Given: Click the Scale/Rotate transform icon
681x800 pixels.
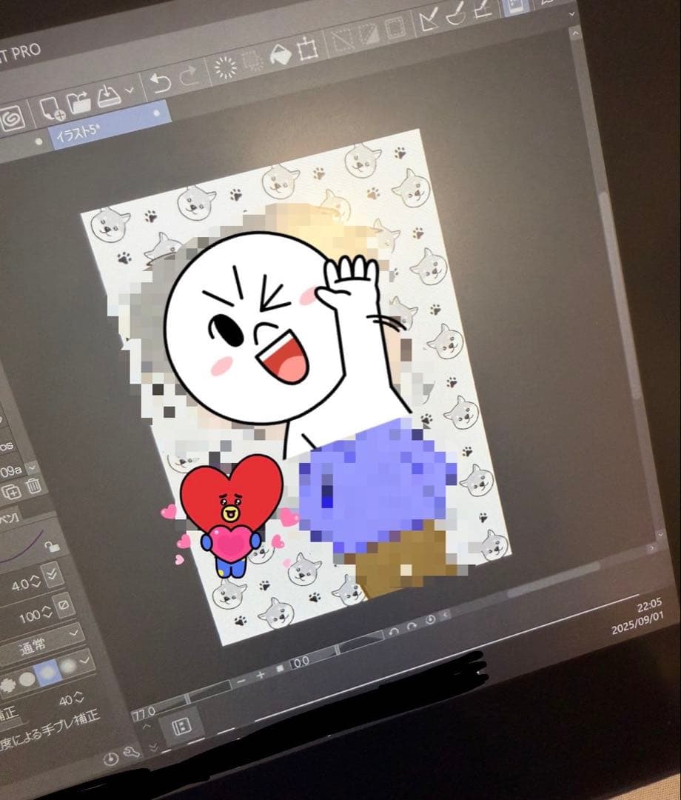Looking at the screenshot, I should [x=305, y=50].
